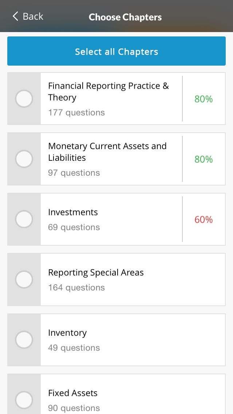Select Financial Reporting Practice & Theory radio button

point(24,99)
